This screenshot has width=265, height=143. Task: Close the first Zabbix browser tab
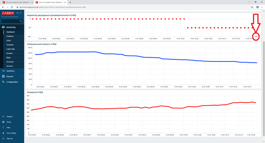click(32, 2)
